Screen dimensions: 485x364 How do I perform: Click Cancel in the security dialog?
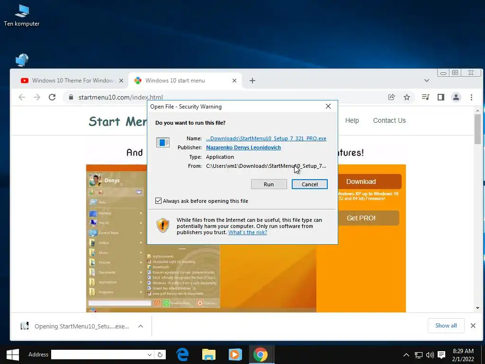tap(310, 184)
